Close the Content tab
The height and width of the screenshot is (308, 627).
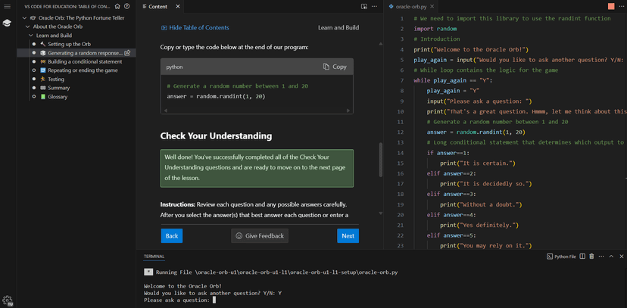tap(178, 6)
